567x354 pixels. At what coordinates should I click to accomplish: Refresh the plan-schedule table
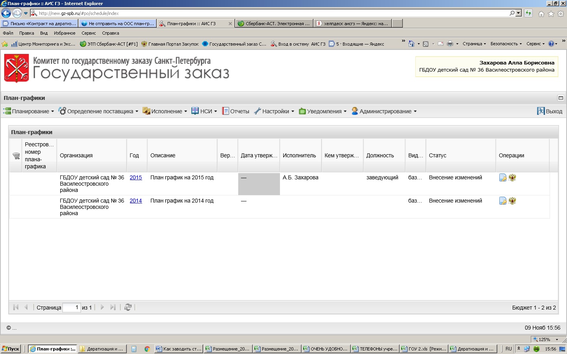[128, 307]
